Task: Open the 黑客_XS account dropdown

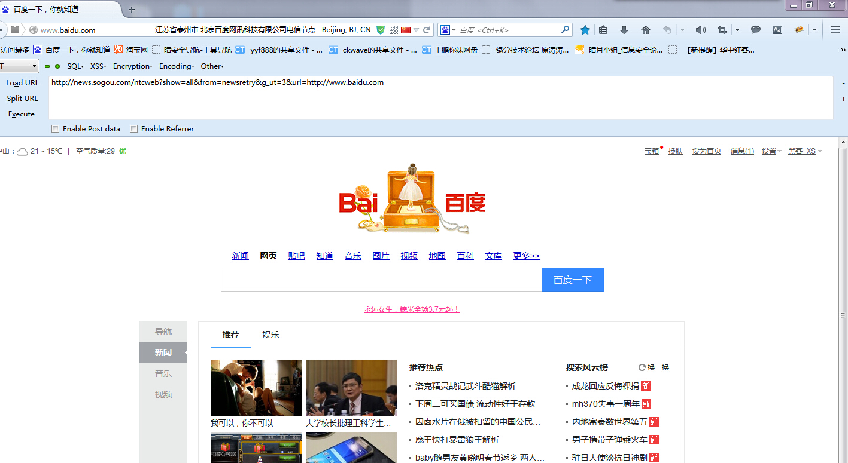Action: 805,151
